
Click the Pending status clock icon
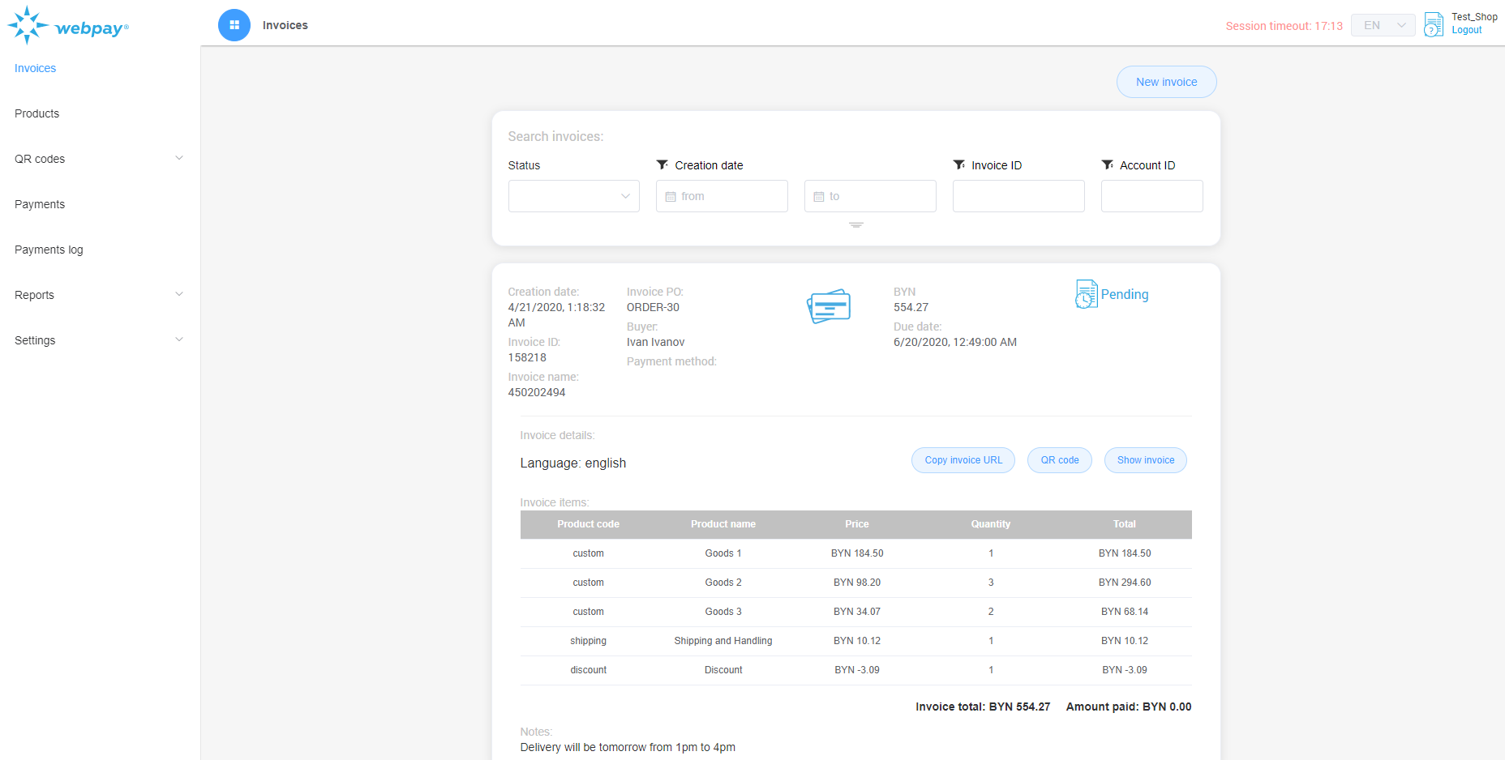tap(1086, 293)
